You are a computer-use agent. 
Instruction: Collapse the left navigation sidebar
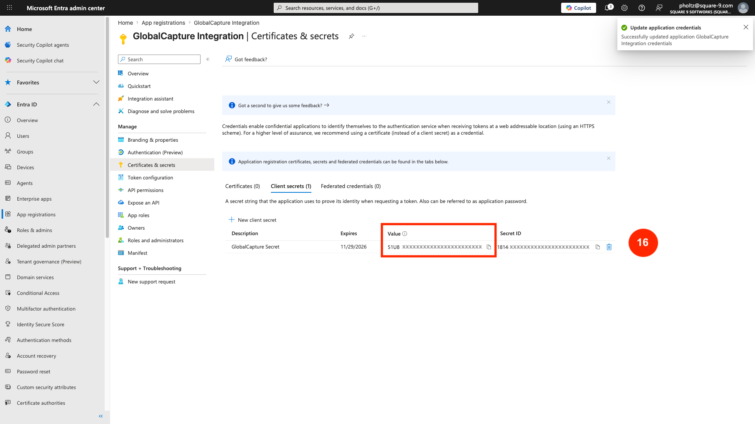pos(101,416)
